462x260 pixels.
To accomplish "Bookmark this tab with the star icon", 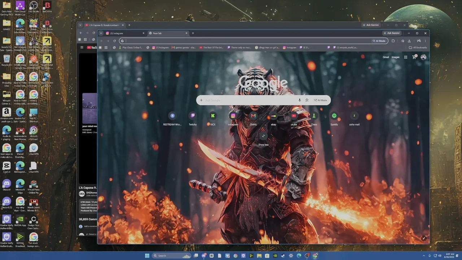I will pyautogui.click(x=403, y=41).
